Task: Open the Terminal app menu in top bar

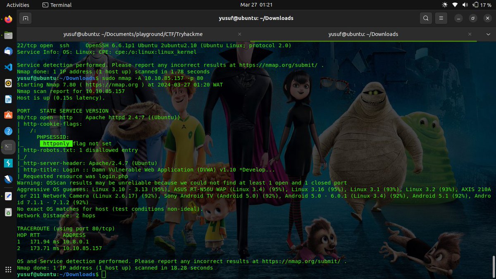Action: (57, 5)
